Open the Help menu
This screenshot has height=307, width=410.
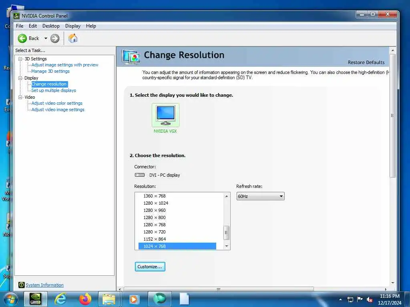click(x=91, y=26)
